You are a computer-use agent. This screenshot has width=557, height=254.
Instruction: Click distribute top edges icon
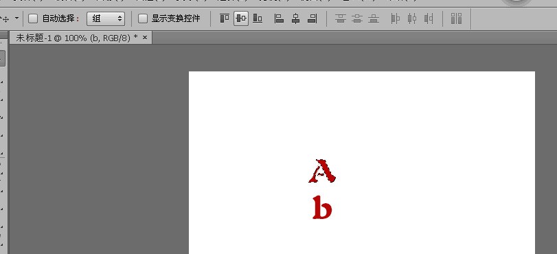click(x=341, y=19)
